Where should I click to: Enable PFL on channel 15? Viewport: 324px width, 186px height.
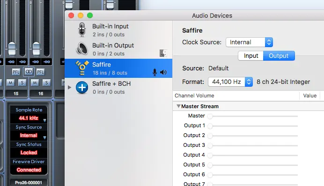click(x=16, y=72)
